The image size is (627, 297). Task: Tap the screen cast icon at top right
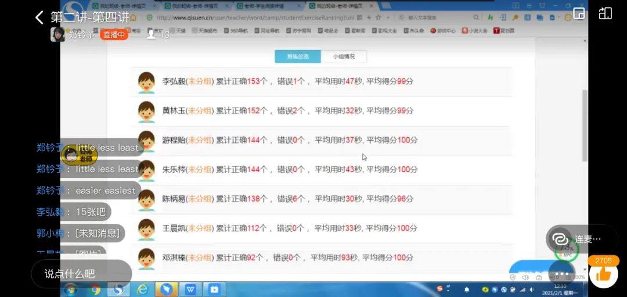[x=606, y=13]
